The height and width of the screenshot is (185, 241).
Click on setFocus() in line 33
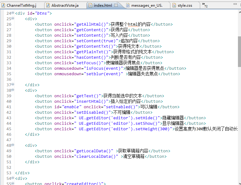click(x=89, y=63)
